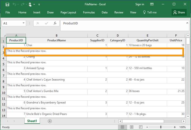Click the zoom slider handle
The width and height of the screenshot is (191, 130).
[x=161, y=127]
